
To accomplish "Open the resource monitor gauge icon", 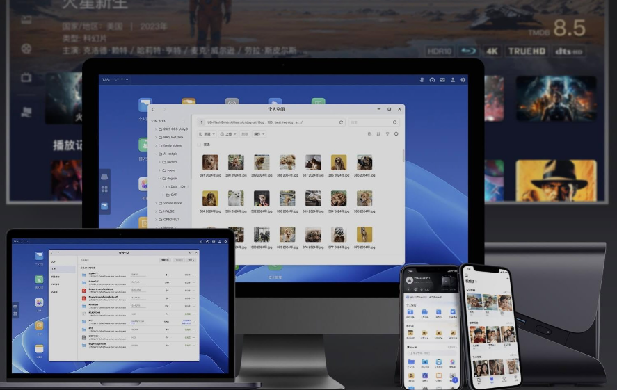I will (x=432, y=80).
